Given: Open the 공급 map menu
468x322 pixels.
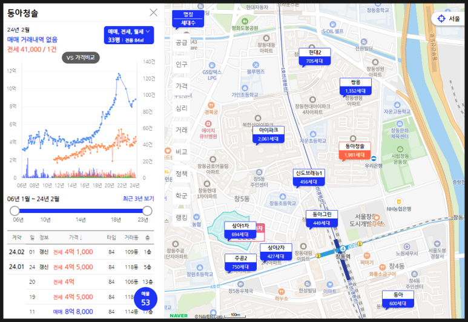Looking at the screenshot, I should (x=181, y=43).
